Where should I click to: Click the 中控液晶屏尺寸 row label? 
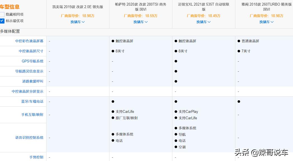[31, 51]
